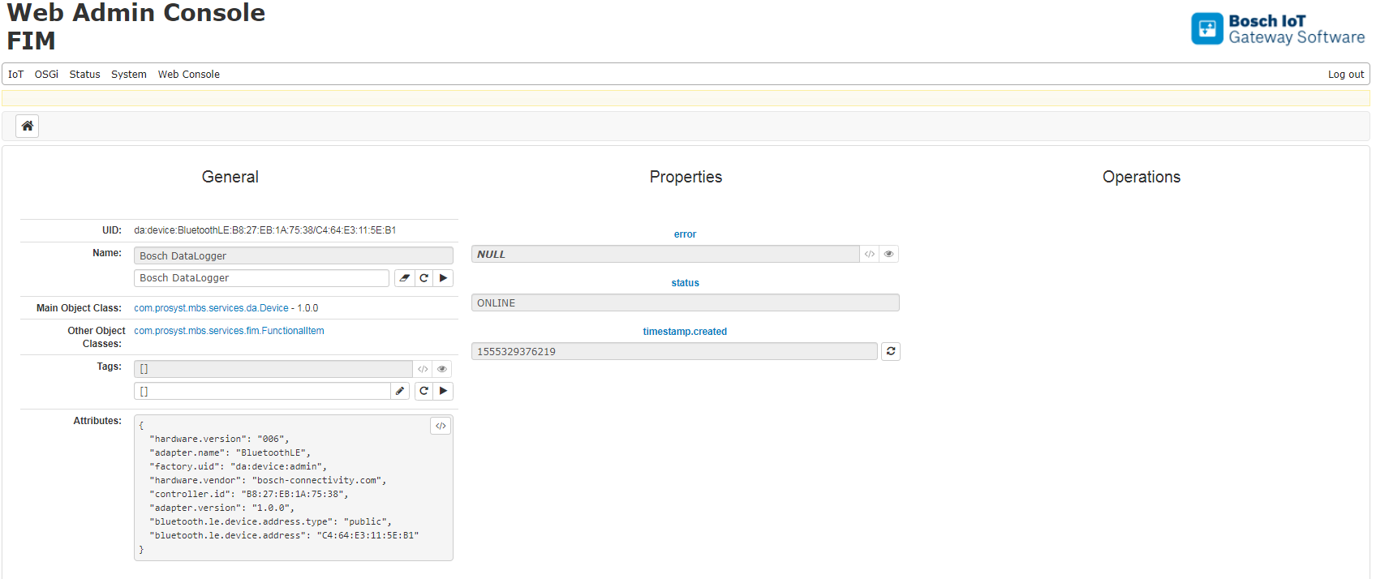Execute the Tags update with its play icon
1376x579 pixels.
pyautogui.click(x=443, y=391)
